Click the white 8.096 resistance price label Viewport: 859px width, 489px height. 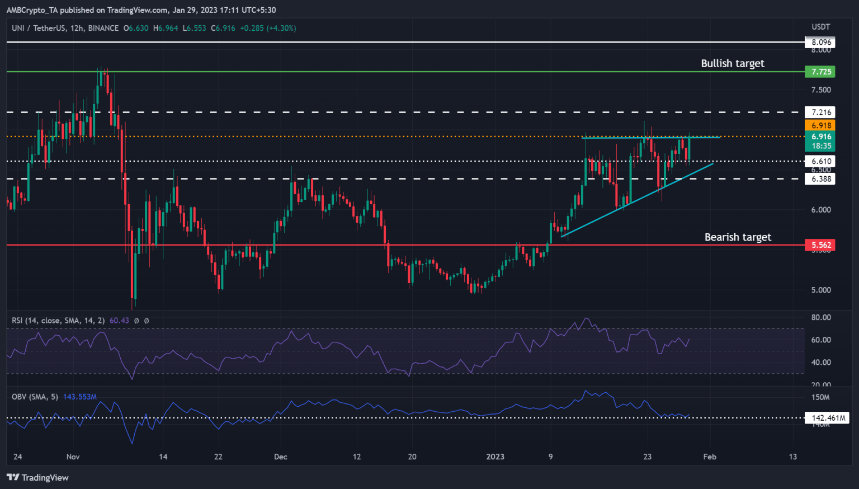coord(820,41)
